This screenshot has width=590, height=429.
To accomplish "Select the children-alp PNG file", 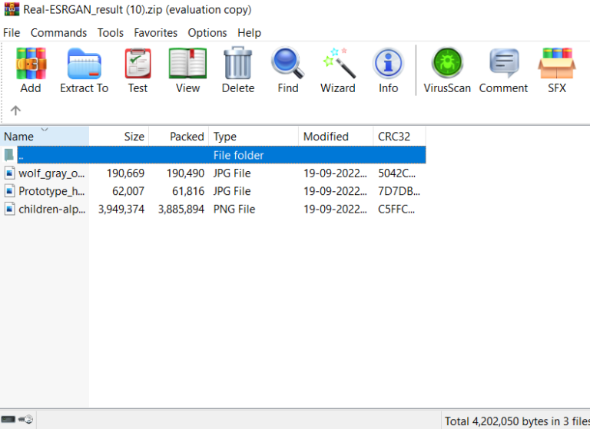I will (51, 209).
